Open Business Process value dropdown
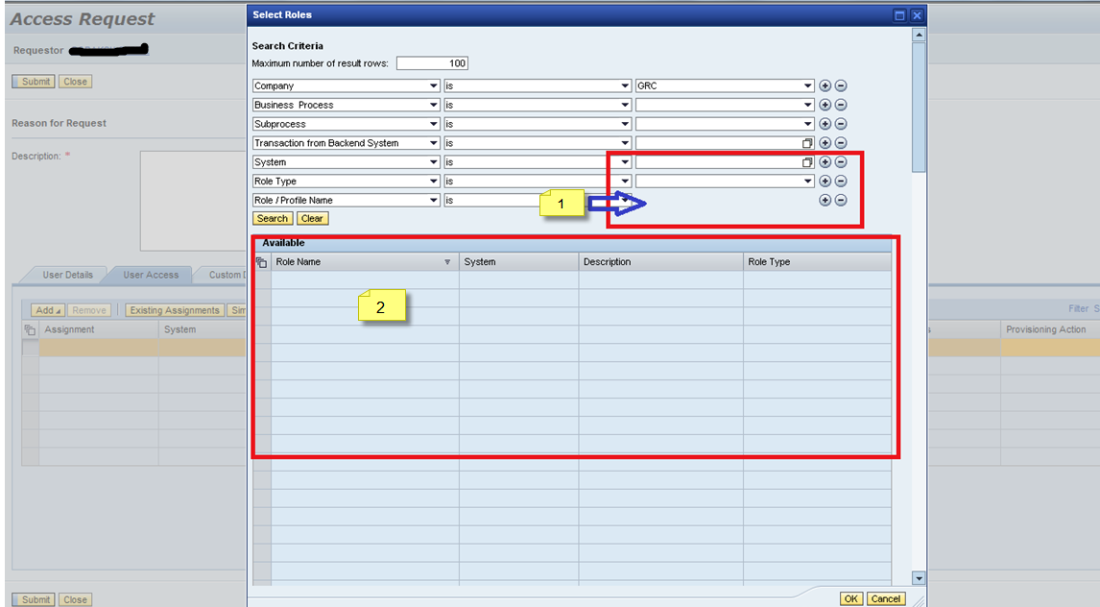The width and height of the screenshot is (1100, 607). point(807,105)
